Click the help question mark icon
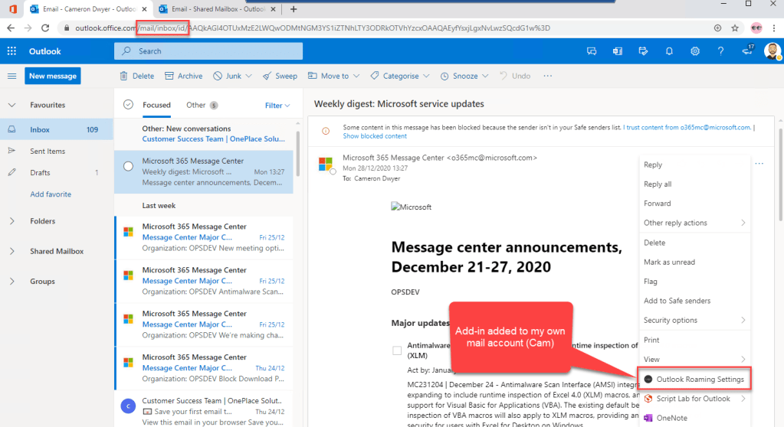Viewport: 784px width, 427px height. pos(720,51)
